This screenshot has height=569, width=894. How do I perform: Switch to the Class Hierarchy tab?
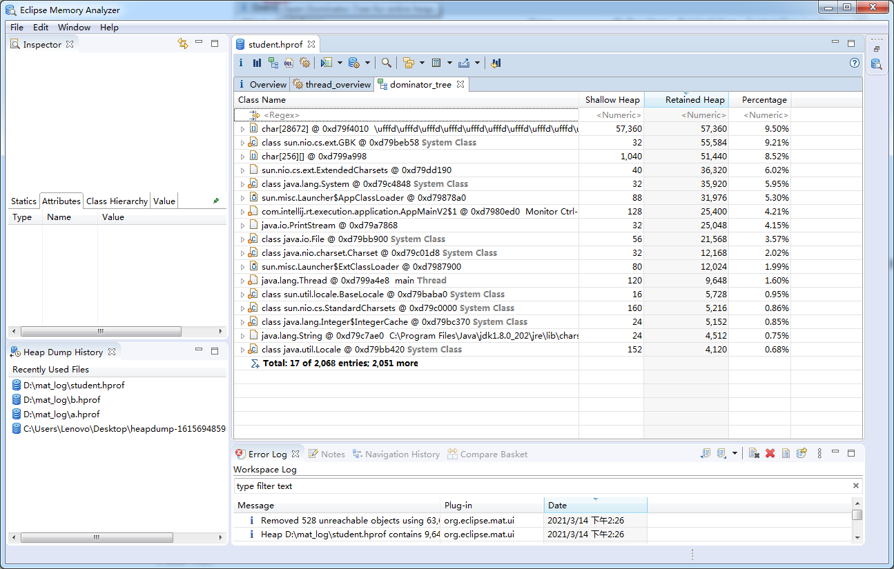coord(117,201)
